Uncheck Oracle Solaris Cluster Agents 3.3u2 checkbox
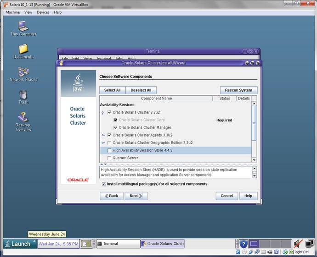The height and width of the screenshot is (257, 317). point(109,135)
